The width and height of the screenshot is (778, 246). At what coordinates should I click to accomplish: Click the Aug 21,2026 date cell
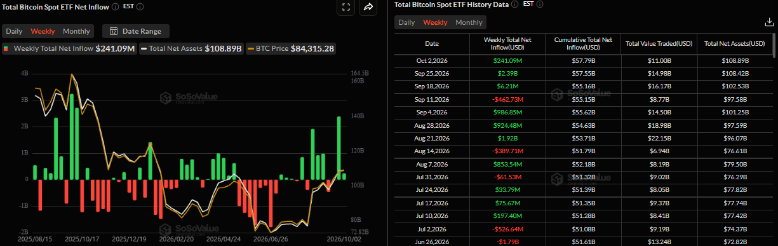[x=432, y=137]
